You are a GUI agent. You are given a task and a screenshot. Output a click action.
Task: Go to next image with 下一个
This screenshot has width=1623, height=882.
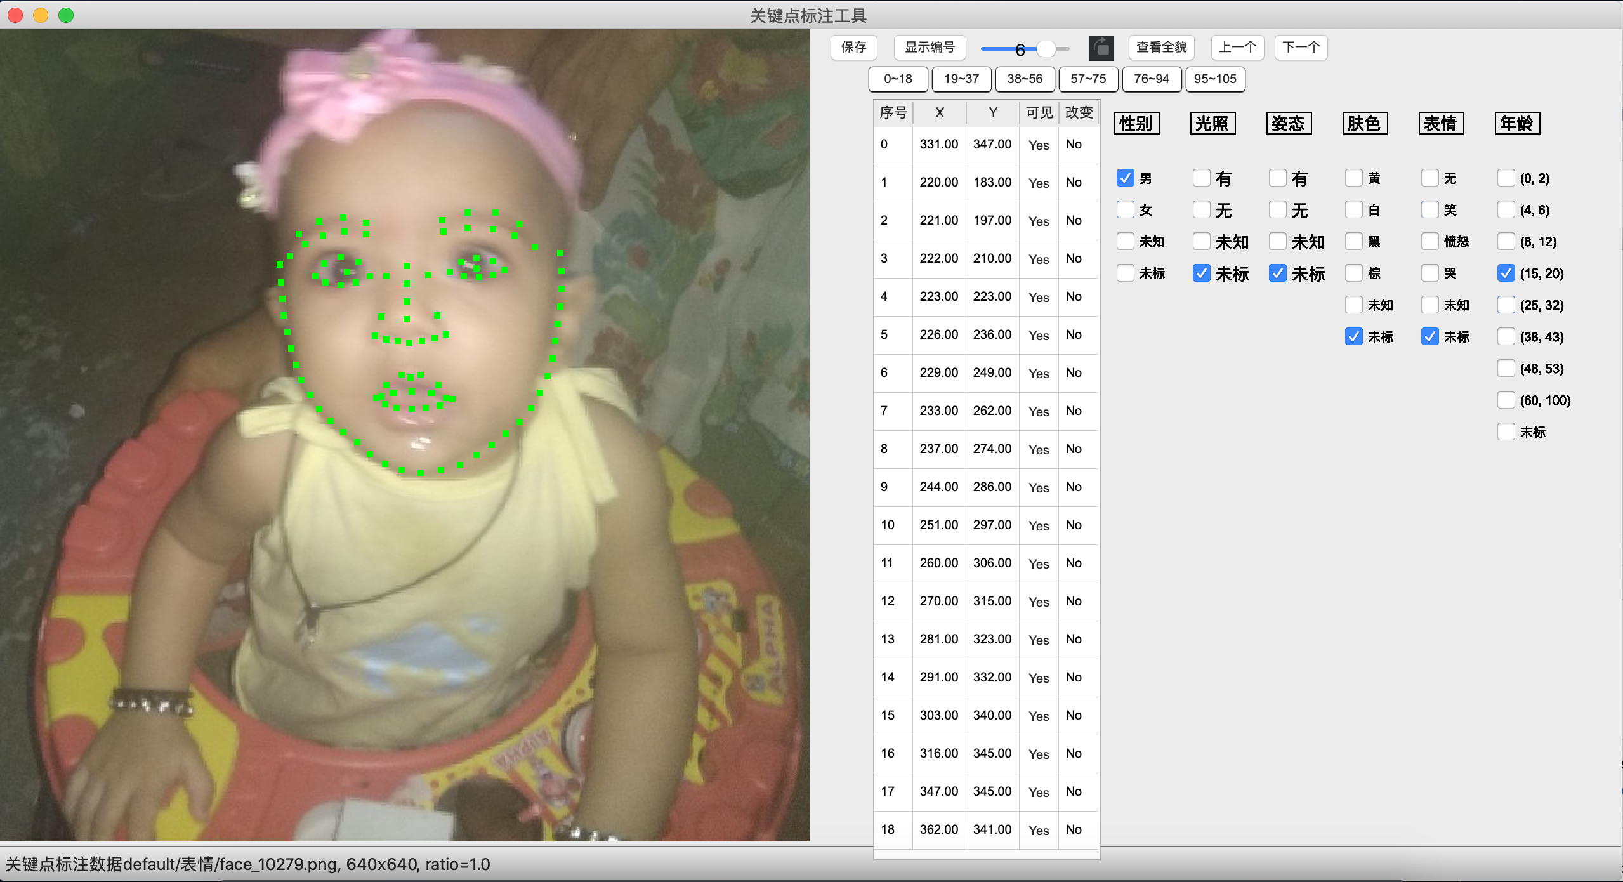click(x=1301, y=47)
